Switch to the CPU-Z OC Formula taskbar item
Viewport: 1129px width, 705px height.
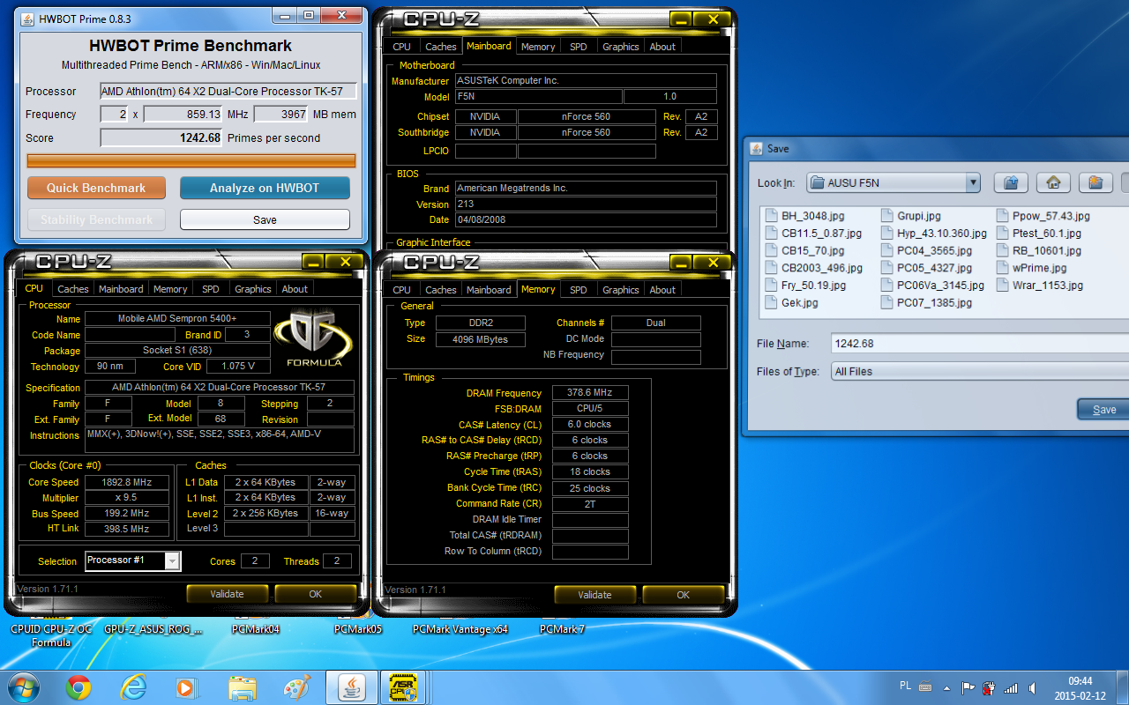pyautogui.click(x=404, y=687)
